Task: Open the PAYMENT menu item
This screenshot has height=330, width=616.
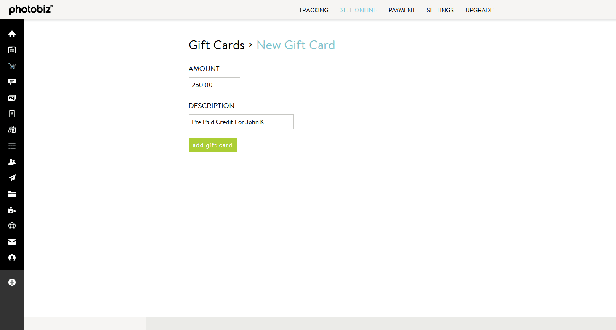Action: (x=401, y=10)
